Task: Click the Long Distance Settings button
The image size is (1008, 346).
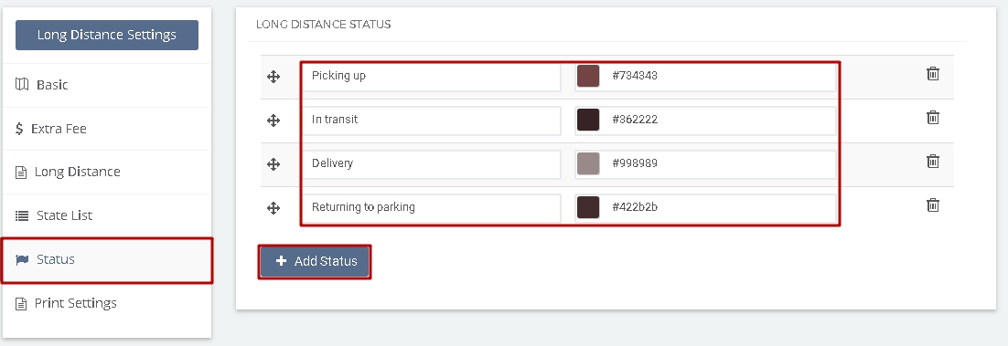Action: pyautogui.click(x=107, y=35)
